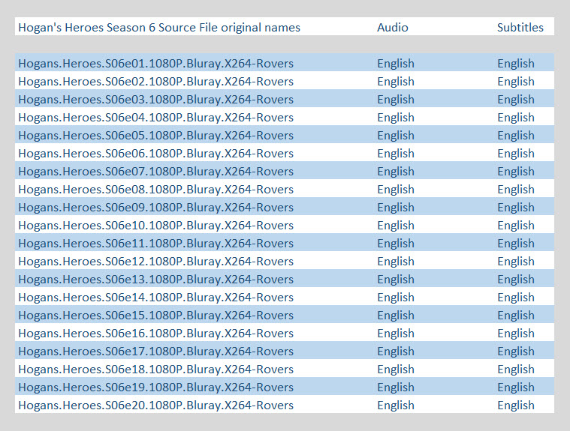
Task: Click the Subtitles cell in the S06e01 row
Action: click(x=516, y=64)
